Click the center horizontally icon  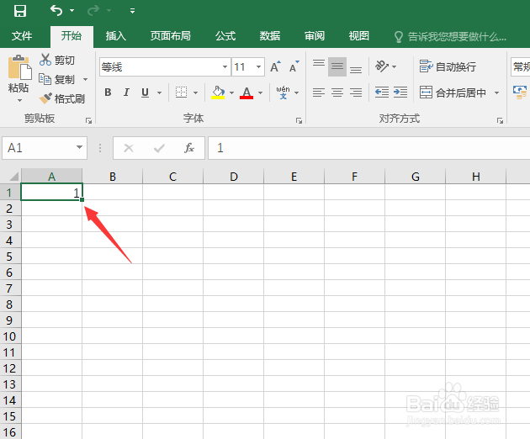(x=337, y=93)
